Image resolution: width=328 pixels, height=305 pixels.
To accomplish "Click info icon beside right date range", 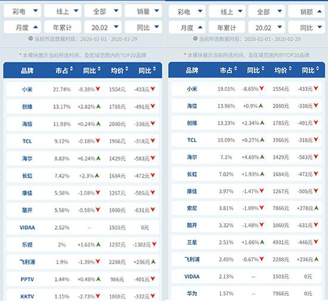I will click(x=195, y=39).
